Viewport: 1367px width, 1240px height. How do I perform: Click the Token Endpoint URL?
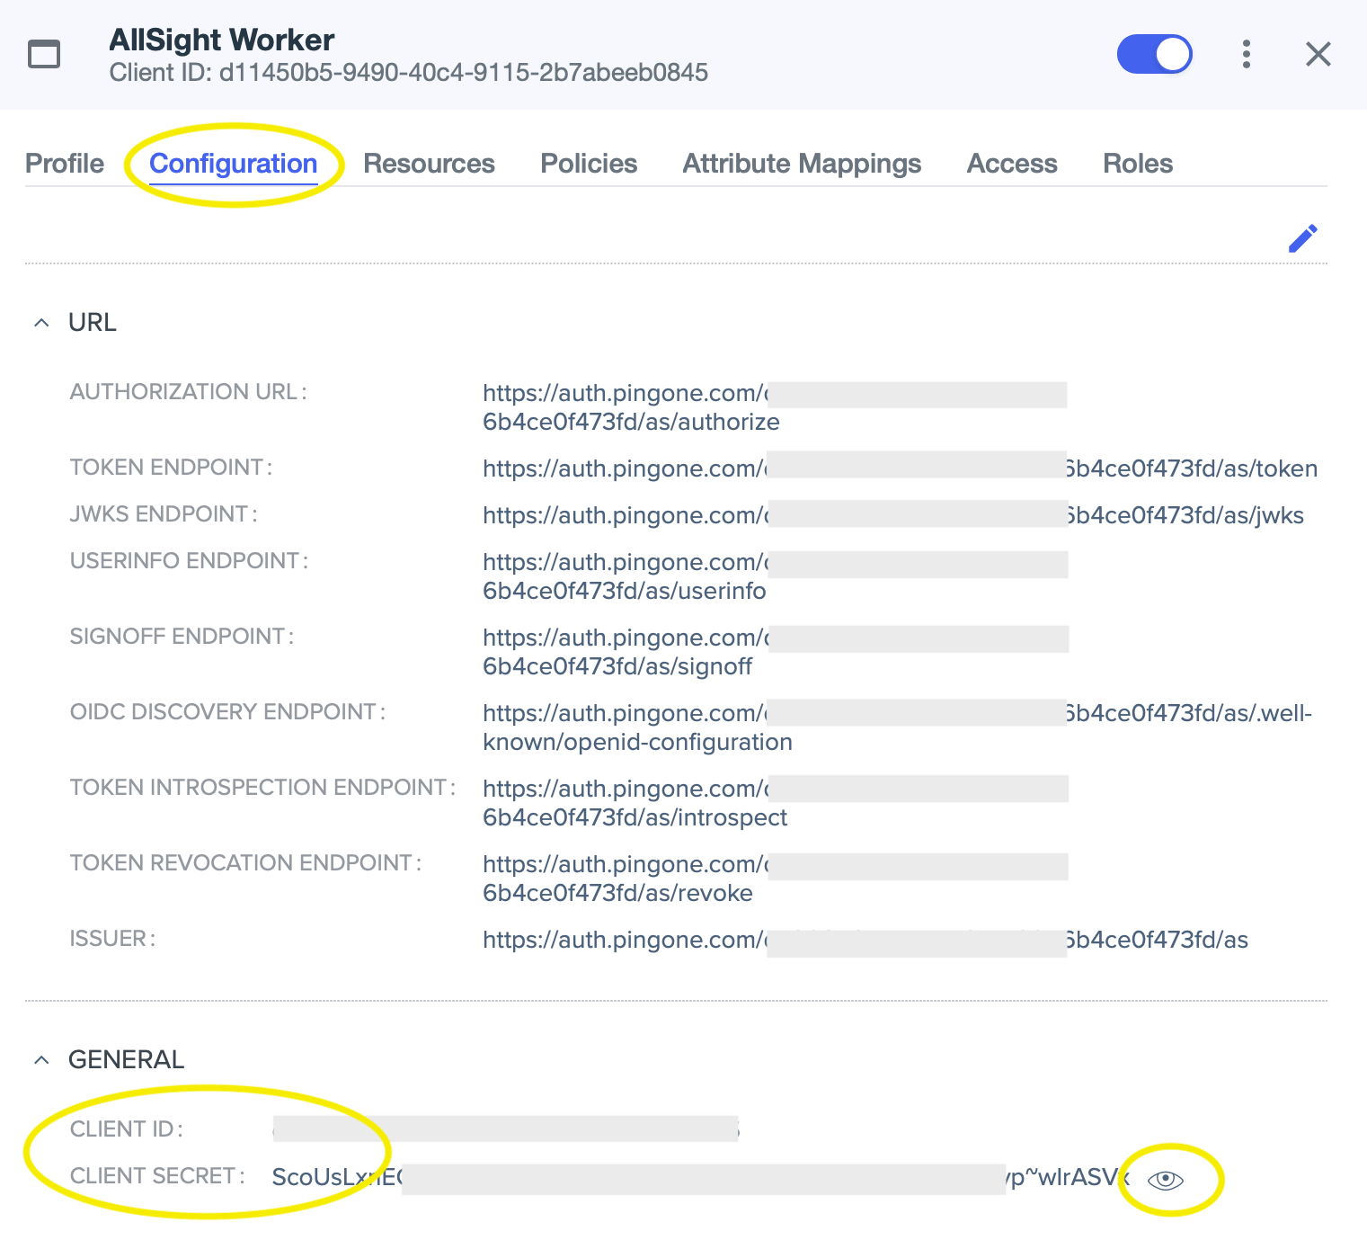[x=899, y=468]
